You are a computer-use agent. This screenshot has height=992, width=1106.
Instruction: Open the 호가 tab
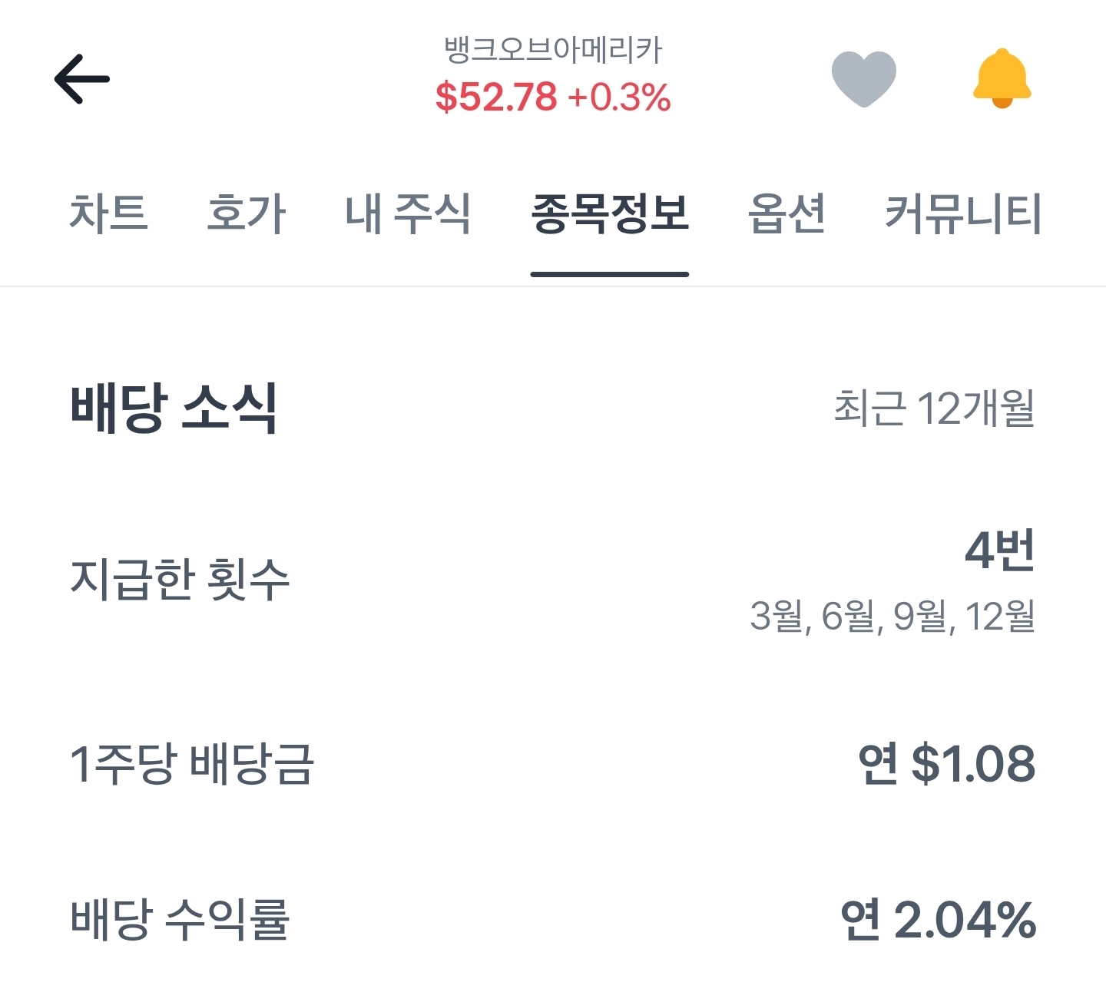[x=247, y=213]
